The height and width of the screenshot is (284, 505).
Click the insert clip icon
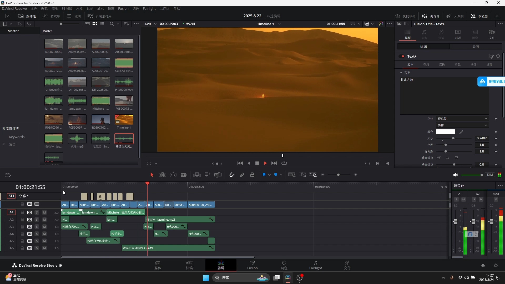197,175
